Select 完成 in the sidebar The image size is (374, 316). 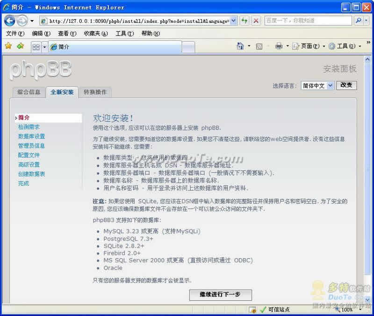click(24, 183)
